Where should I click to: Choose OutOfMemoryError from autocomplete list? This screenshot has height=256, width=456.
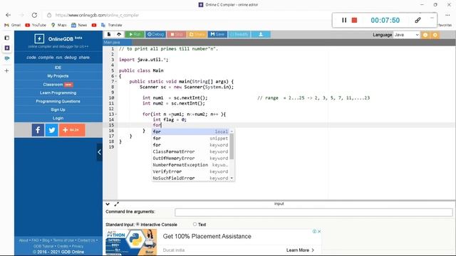[x=190, y=159]
